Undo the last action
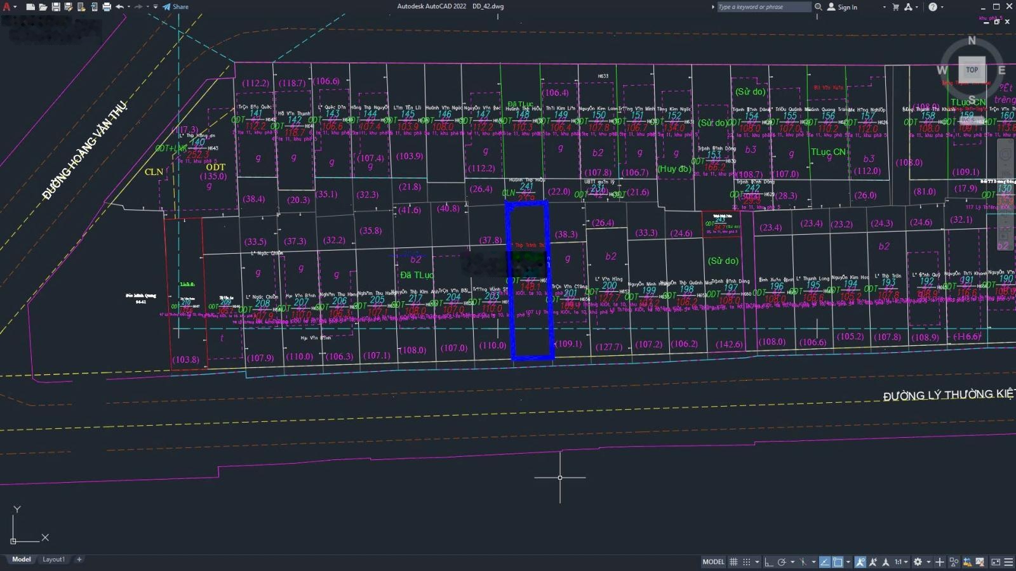Image resolution: width=1016 pixels, height=571 pixels. [119, 7]
